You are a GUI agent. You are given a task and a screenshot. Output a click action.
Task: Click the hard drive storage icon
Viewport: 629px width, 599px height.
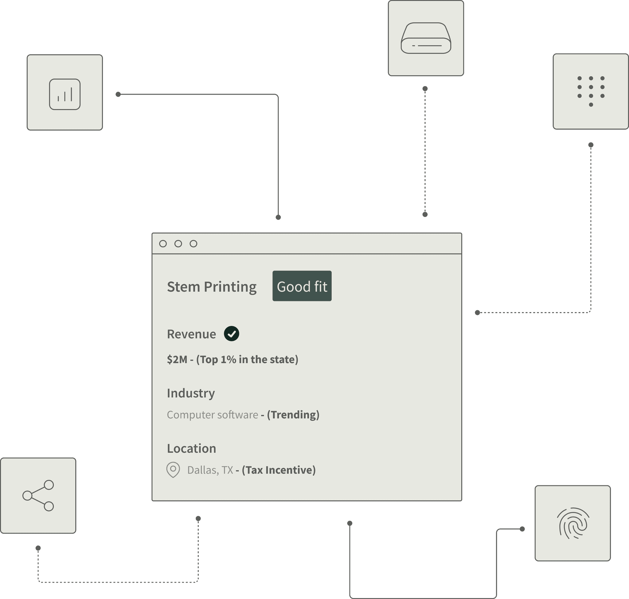click(x=426, y=38)
